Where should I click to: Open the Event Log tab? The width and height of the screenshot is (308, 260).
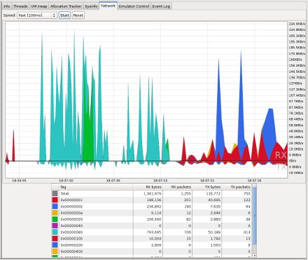point(161,6)
